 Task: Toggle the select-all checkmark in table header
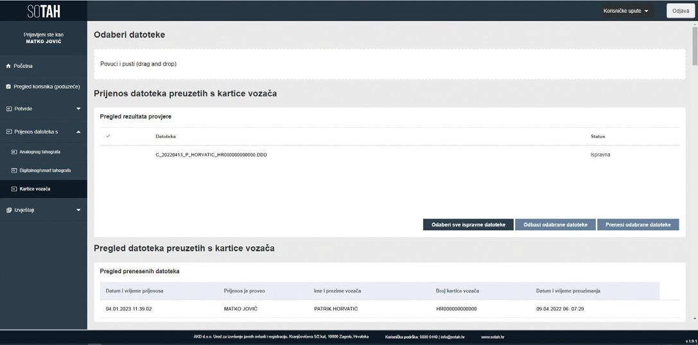[108, 136]
